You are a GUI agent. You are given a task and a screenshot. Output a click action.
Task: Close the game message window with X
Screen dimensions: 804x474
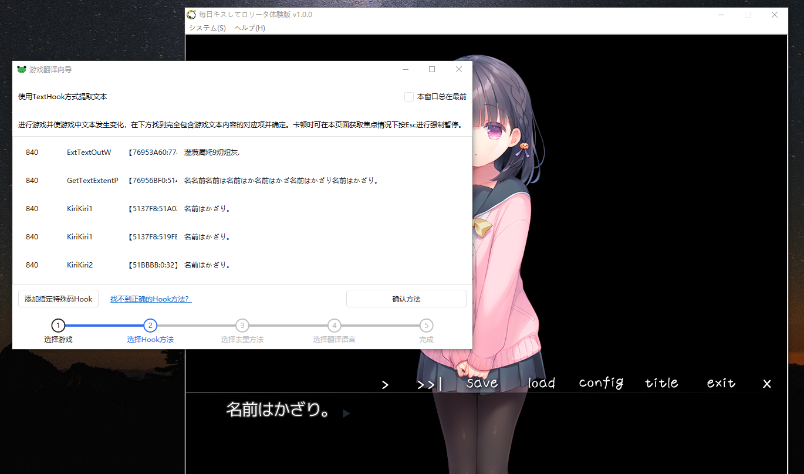point(766,384)
